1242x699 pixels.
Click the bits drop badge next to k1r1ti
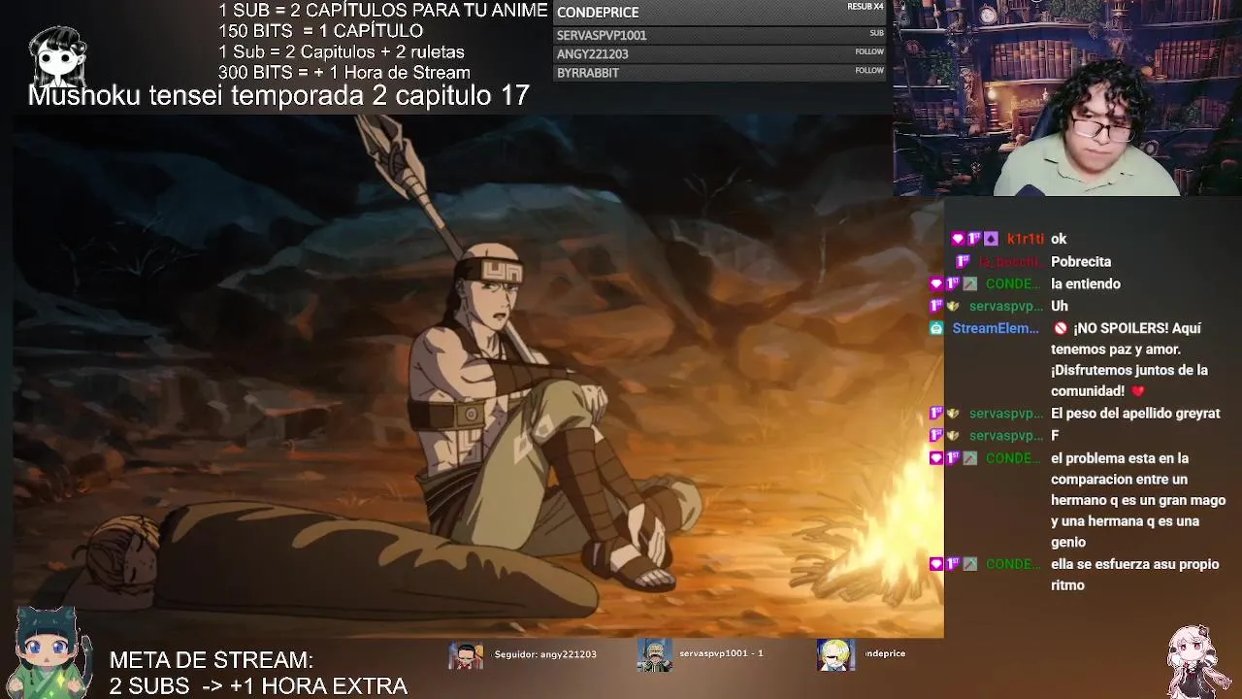(991, 239)
